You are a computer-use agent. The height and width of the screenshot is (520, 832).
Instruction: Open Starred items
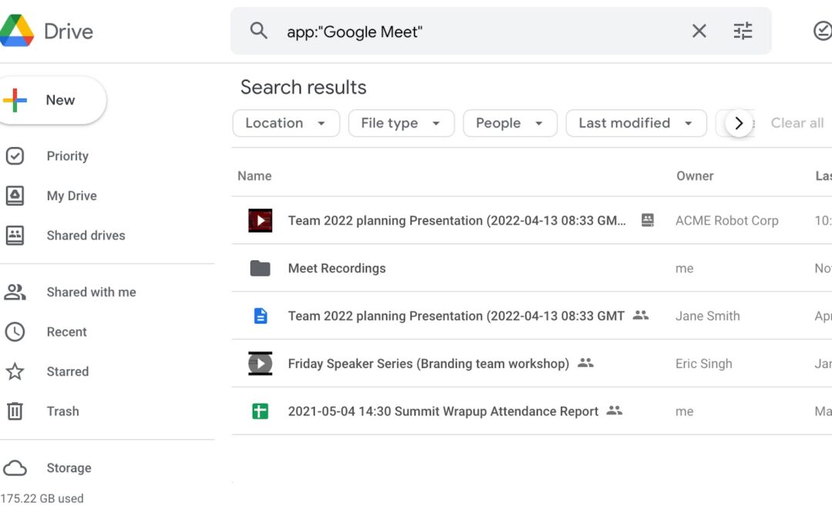pos(67,371)
